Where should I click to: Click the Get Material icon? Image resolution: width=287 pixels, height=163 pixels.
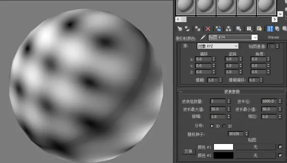(180, 29)
